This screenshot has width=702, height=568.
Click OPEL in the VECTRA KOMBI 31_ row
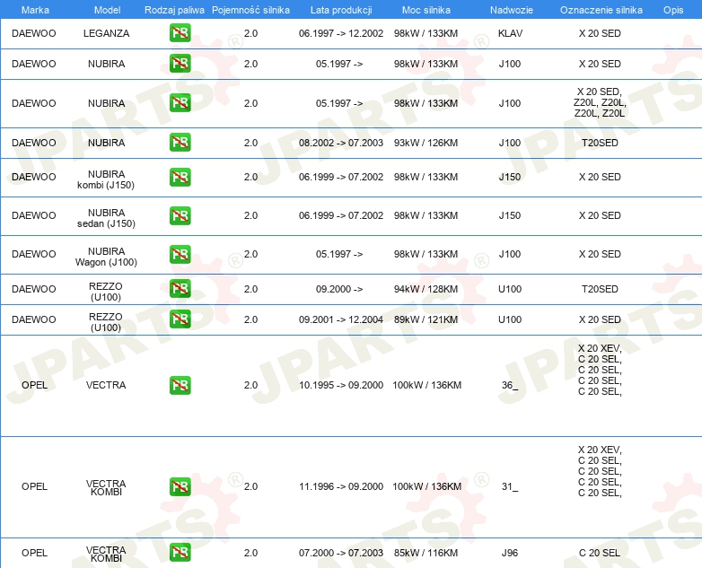tap(34, 486)
